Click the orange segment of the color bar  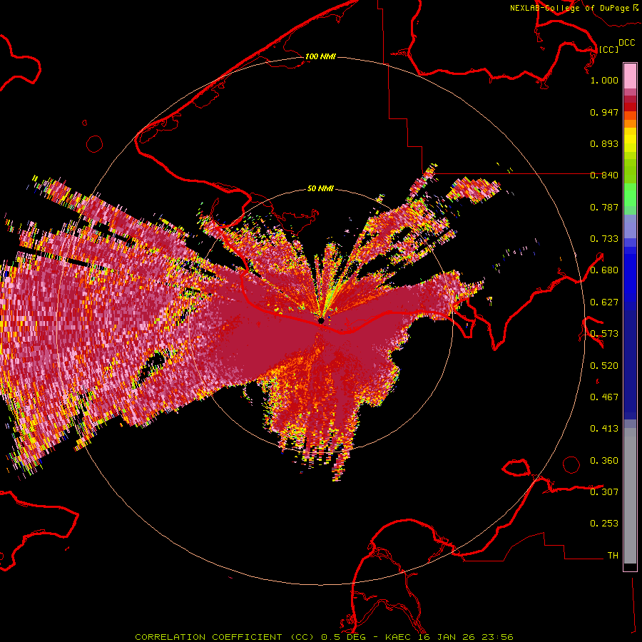point(630,119)
